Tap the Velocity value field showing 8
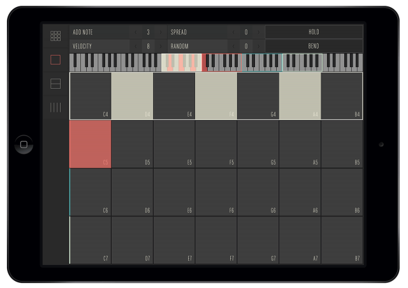Viewport: 408px width, 288px height. coord(148,46)
